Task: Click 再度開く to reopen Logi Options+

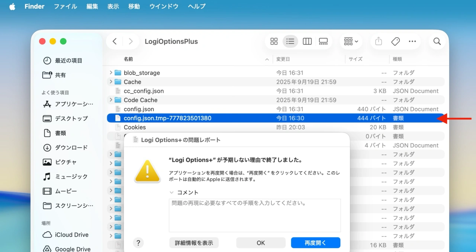Action: [315, 243]
